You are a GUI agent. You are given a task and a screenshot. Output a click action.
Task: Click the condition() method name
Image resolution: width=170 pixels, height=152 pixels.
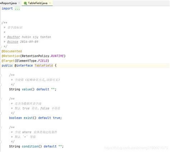click(30, 146)
